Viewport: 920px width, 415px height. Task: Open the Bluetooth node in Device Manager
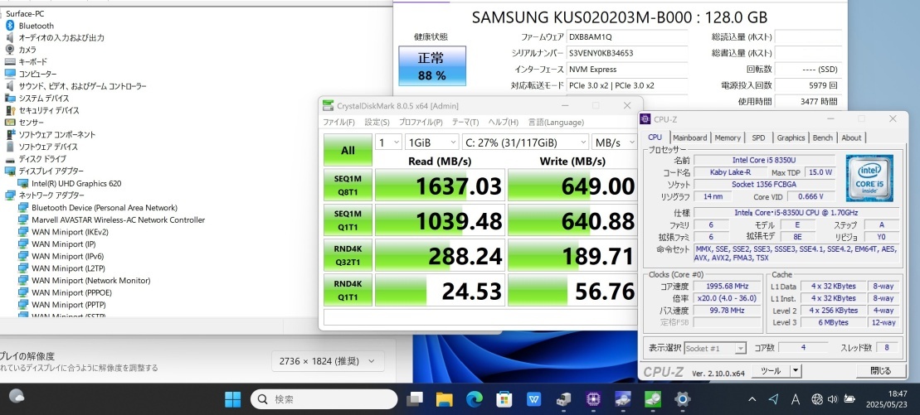coord(36,26)
